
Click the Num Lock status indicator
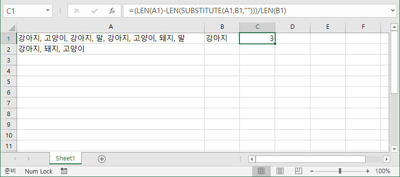coord(39,172)
